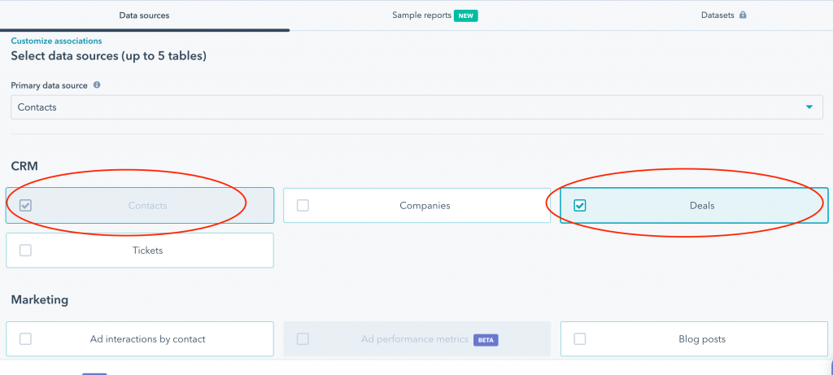This screenshot has height=375, width=833.
Task: Open the Contacts primary data source combo box
Action: coord(407,107)
